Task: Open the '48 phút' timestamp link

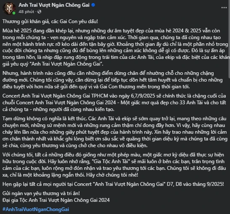Action: tap(26, 12)
